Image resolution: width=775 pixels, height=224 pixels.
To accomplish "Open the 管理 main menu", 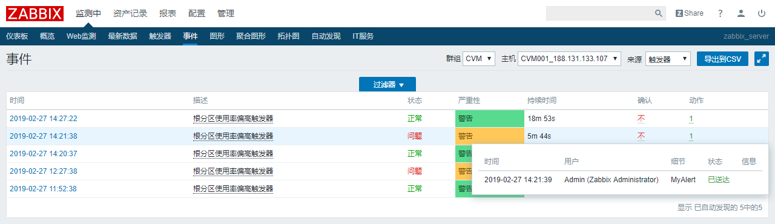I will click(226, 13).
